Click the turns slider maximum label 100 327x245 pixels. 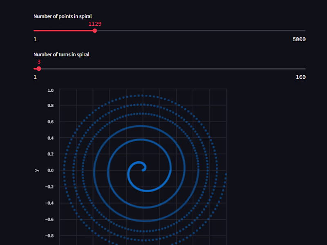point(300,77)
